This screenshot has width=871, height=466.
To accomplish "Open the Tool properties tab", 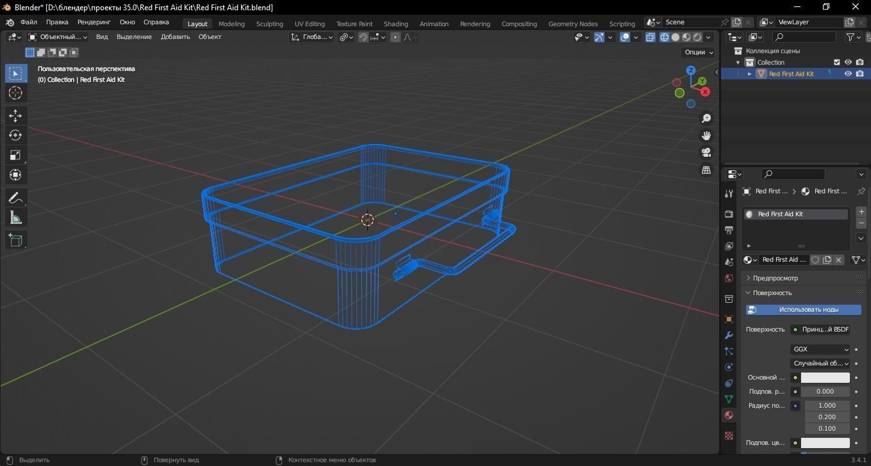I will click(x=729, y=193).
